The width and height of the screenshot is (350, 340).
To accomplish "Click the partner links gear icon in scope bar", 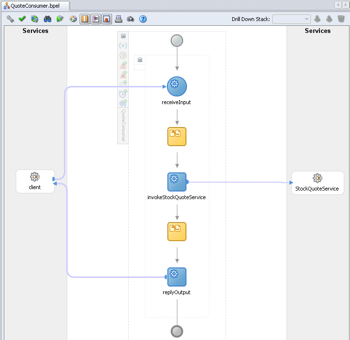I will coord(123,55).
